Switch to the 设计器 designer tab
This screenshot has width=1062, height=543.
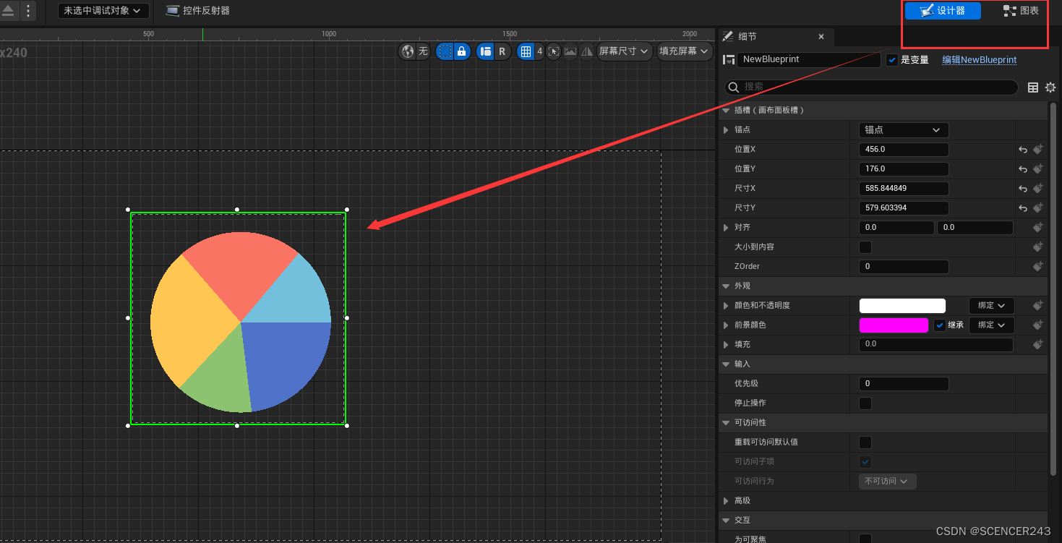coord(943,11)
